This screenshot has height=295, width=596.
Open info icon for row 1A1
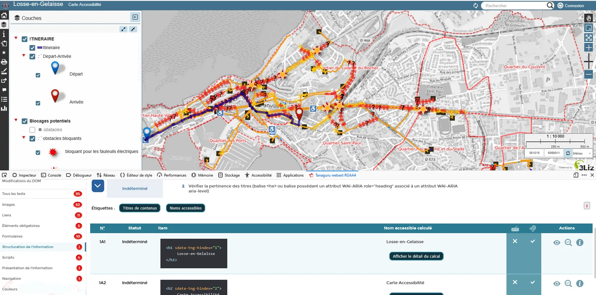[580, 242]
